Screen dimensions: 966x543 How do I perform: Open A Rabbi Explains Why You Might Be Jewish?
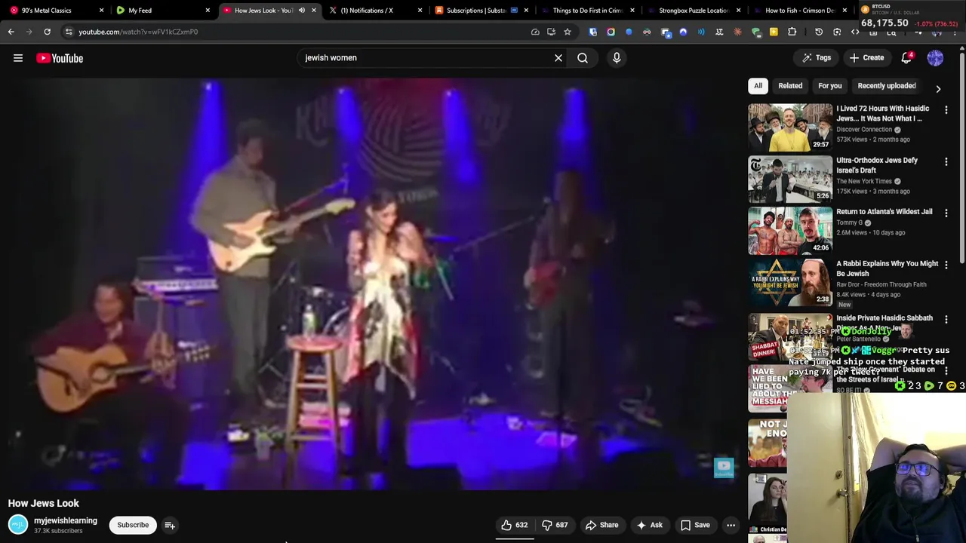click(887, 268)
